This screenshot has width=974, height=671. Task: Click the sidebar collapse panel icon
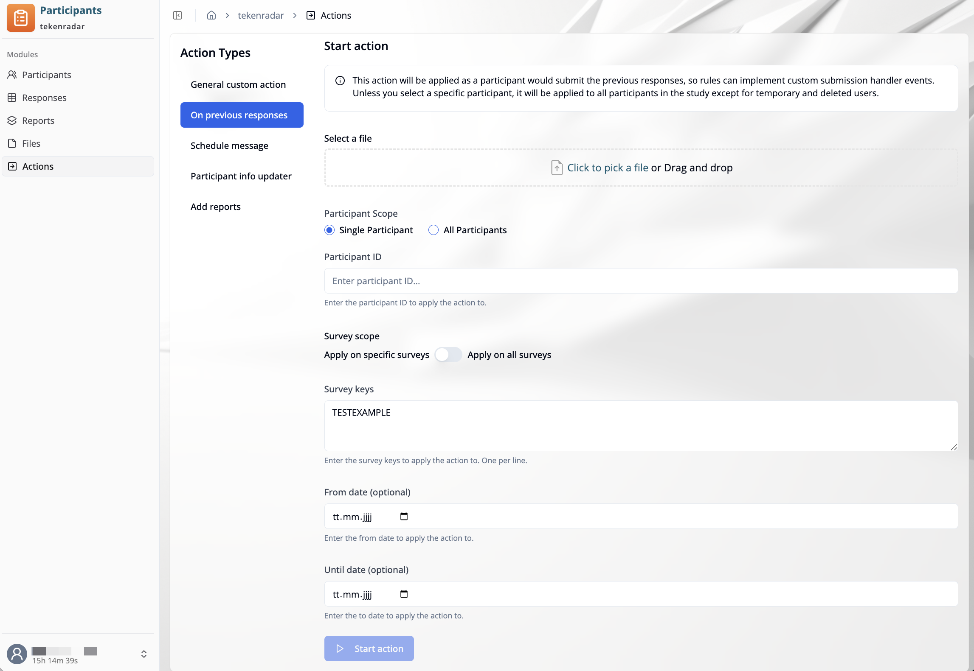pyautogui.click(x=177, y=15)
